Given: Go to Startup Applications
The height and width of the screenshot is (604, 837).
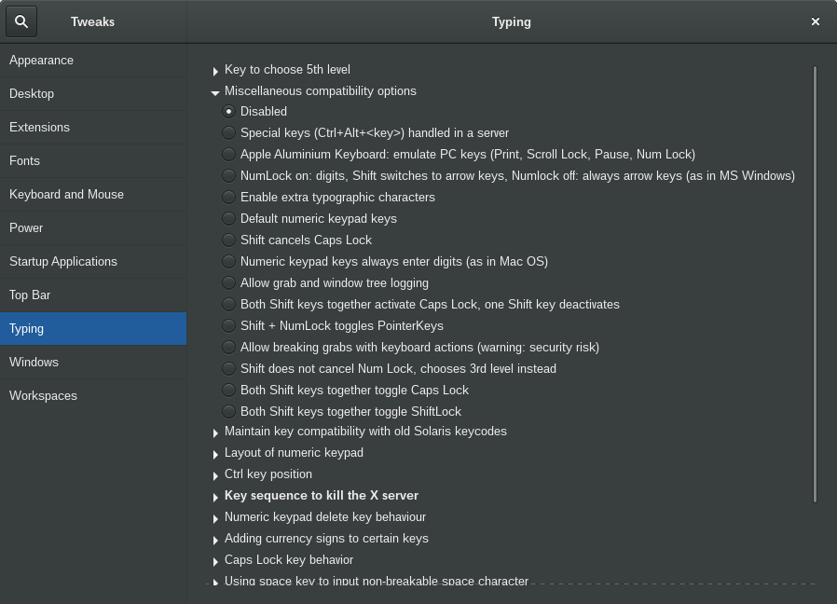Looking at the screenshot, I should tap(93, 262).
